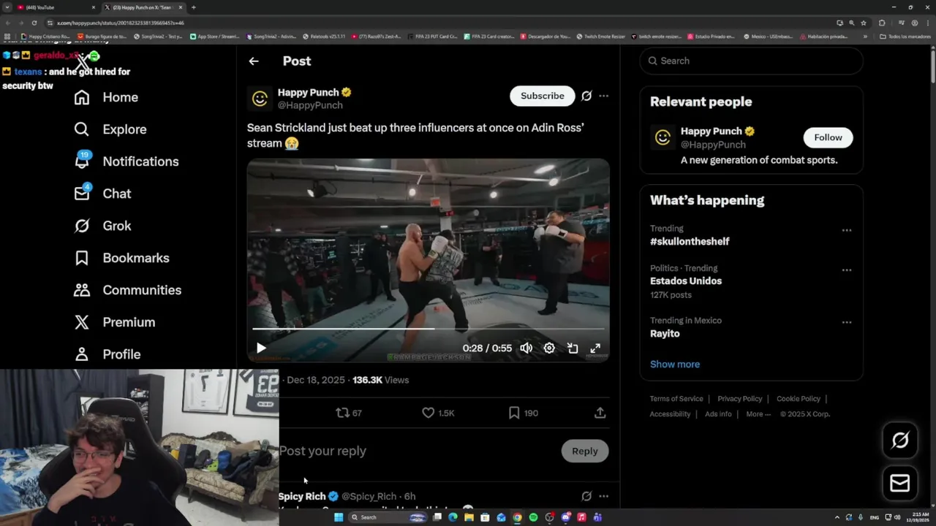The image size is (936, 526).
Task: Play the Sean Strickland video
Action: 261,348
